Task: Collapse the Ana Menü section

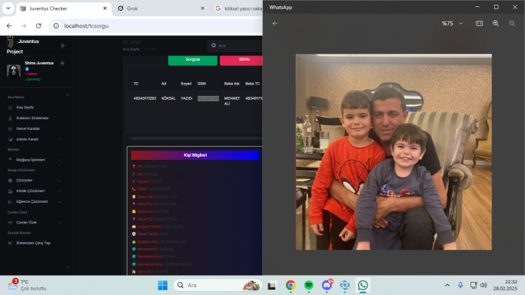Action: click(68, 96)
